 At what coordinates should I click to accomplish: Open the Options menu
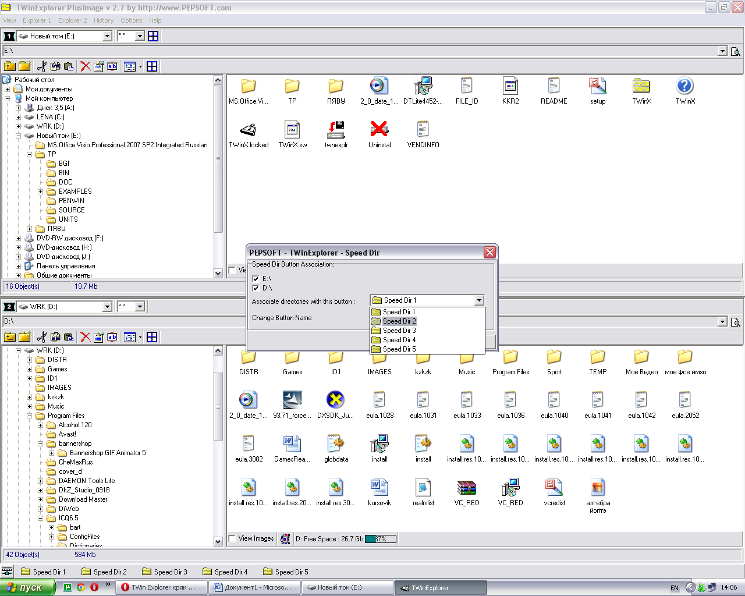[x=132, y=20]
